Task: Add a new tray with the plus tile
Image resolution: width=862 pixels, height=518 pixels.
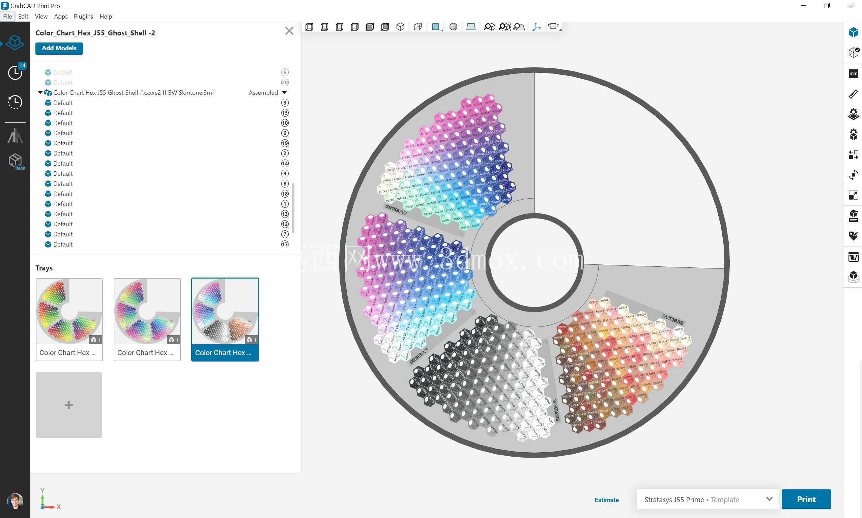Action: pos(69,405)
